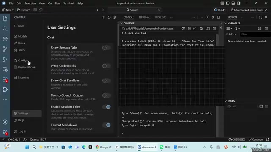This screenshot has height=152, width=271.
Task: Clear the console output
Action: 214,29
